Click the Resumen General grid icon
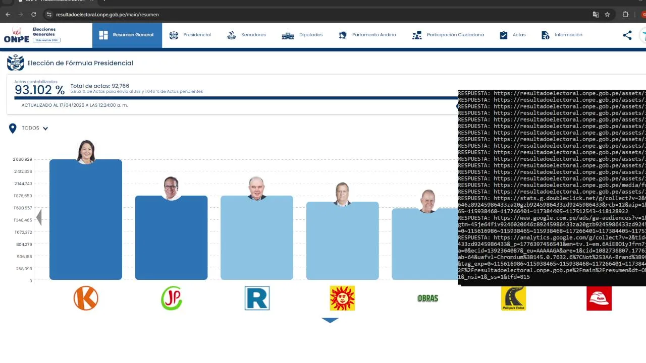This screenshot has height=363, width=646. point(103,35)
